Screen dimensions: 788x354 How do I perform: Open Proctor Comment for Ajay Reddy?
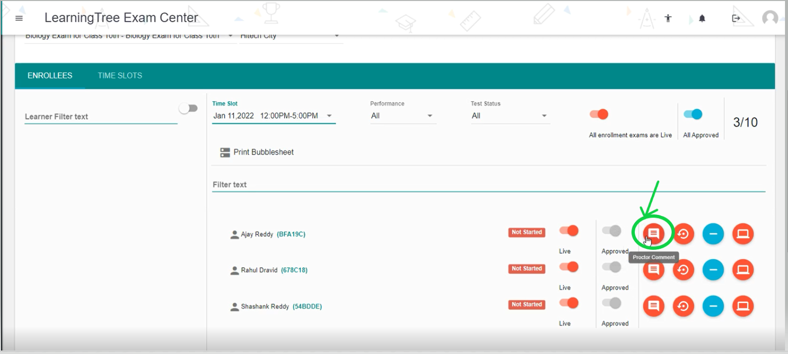[653, 233]
